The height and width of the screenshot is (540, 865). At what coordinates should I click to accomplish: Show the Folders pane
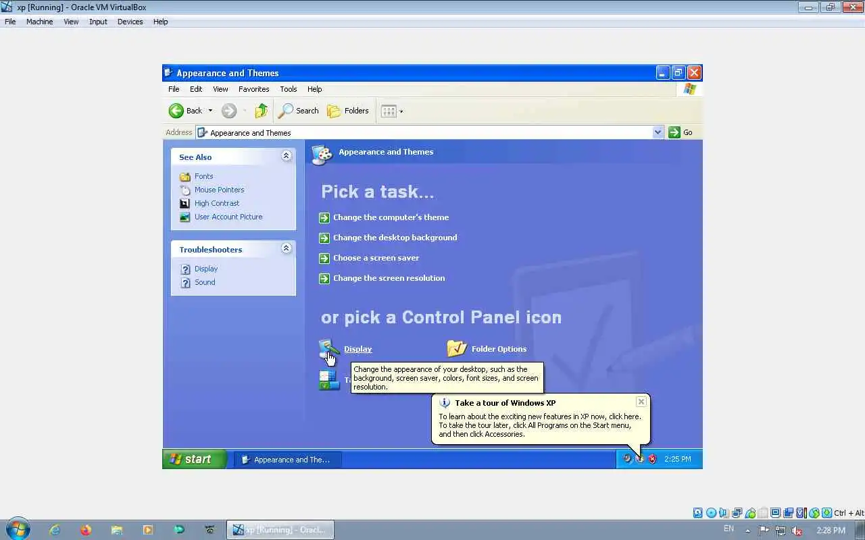(x=347, y=111)
